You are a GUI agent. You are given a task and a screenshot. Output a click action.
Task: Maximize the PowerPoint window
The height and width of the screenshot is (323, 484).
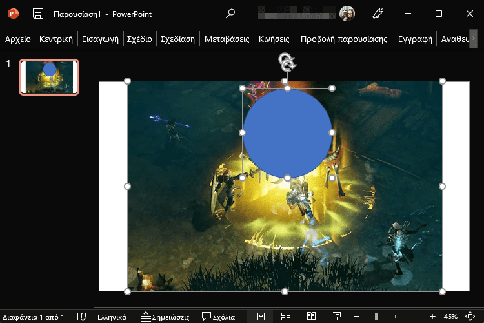pos(439,14)
